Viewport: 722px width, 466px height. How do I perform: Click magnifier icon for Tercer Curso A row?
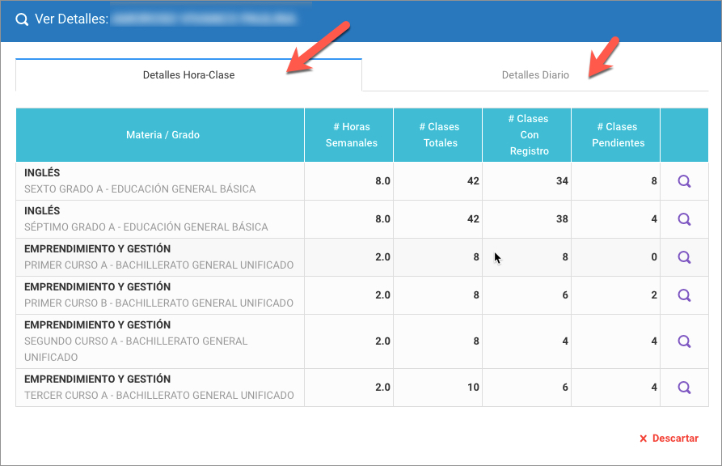(684, 388)
